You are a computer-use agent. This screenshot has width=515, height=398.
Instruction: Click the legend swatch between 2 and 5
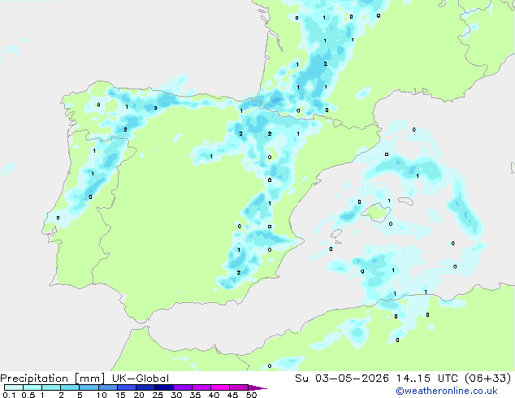pyautogui.click(x=70, y=387)
